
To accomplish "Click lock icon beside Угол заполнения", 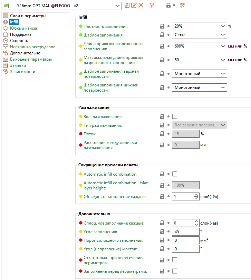I will [x=162, y=232].
